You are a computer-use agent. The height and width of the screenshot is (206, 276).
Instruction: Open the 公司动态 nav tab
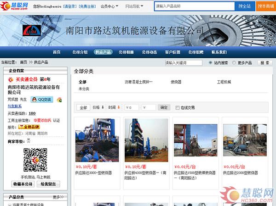coord(149,52)
